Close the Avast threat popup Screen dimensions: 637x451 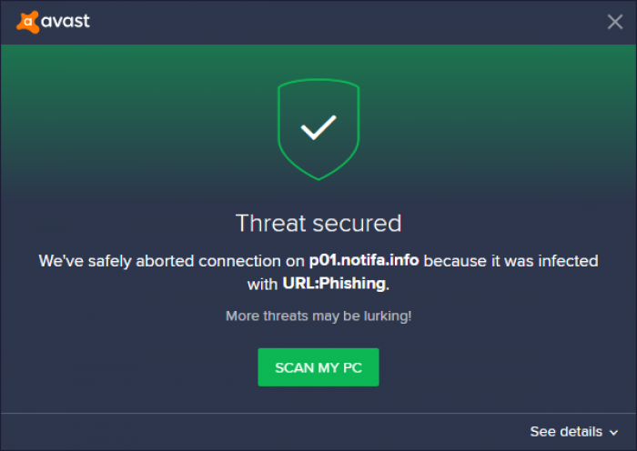click(614, 22)
